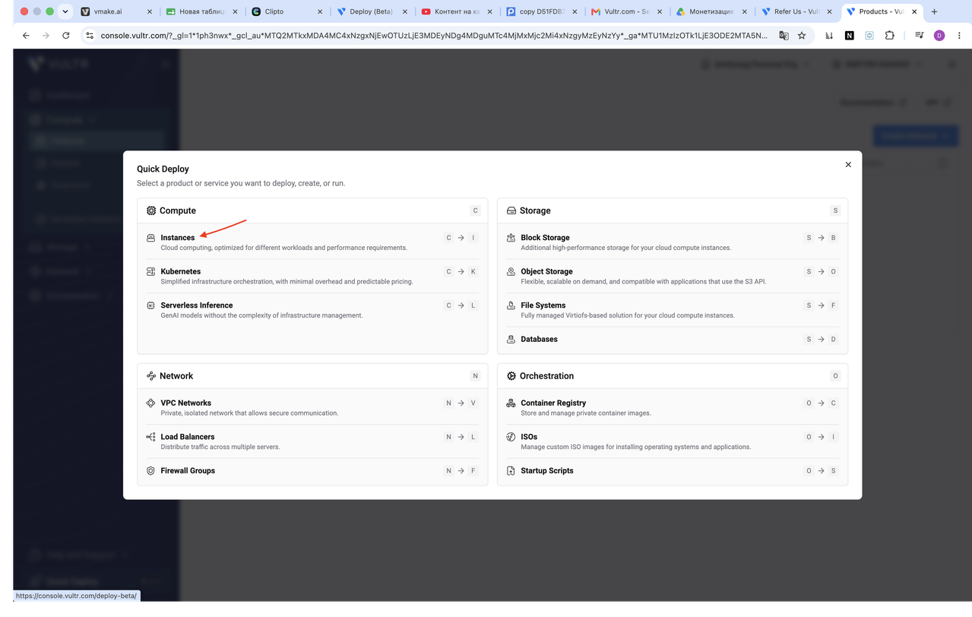Switch to the Refer Us browser tab
Image resolution: width=972 pixels, height=617 pixels.
[797, 11]
